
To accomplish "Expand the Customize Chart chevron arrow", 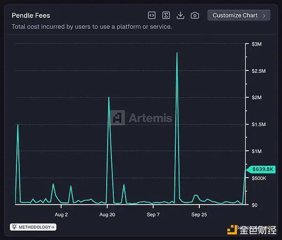I will point(264,15).
